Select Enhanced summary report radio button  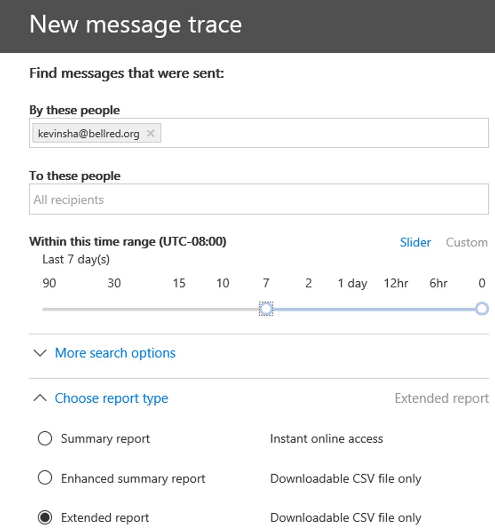(x=45, y=478)
